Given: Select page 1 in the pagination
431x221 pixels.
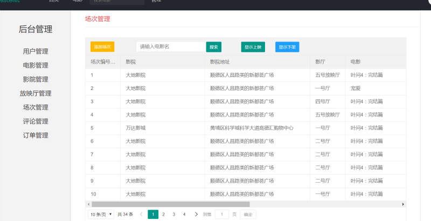Looking at the screenshot, I should pyautogui.click(x=153, y=215).
